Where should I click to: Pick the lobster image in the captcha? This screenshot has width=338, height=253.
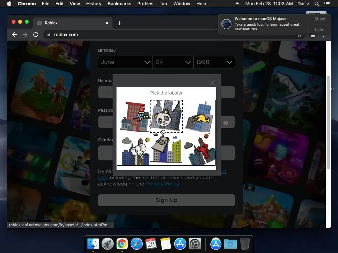[199, 149]
